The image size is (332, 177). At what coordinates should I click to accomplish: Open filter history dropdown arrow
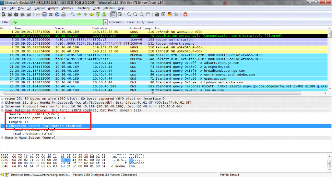pyautogui.click(x=105, y=22)
